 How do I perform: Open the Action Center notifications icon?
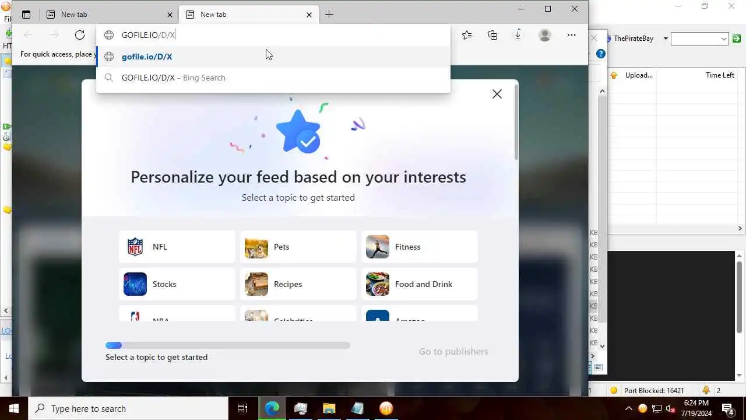click(728, 408)
